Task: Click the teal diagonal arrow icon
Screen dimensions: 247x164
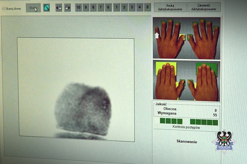Action: pos(47,8)
